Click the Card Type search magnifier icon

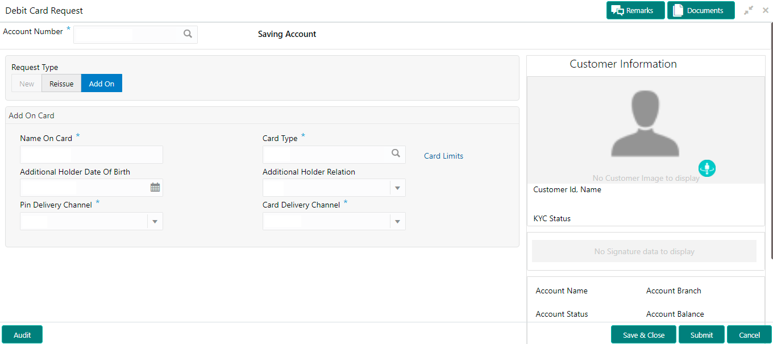pyautogui.click(x=396, y=154)
